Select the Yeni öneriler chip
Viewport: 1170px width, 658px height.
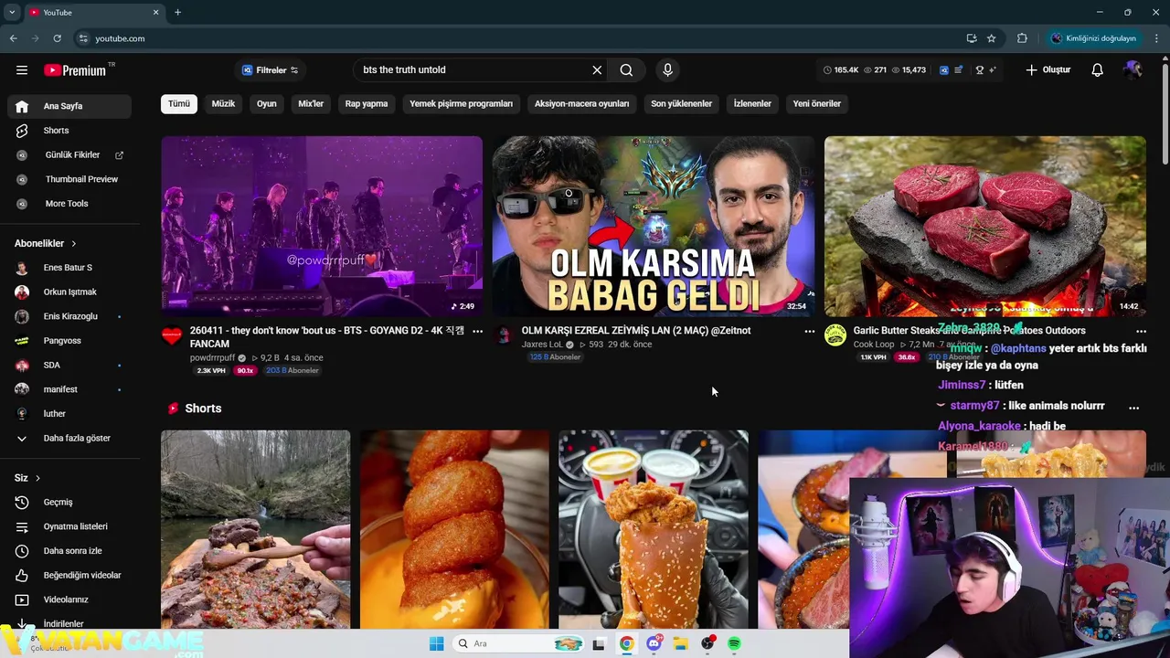coord(816,103)
